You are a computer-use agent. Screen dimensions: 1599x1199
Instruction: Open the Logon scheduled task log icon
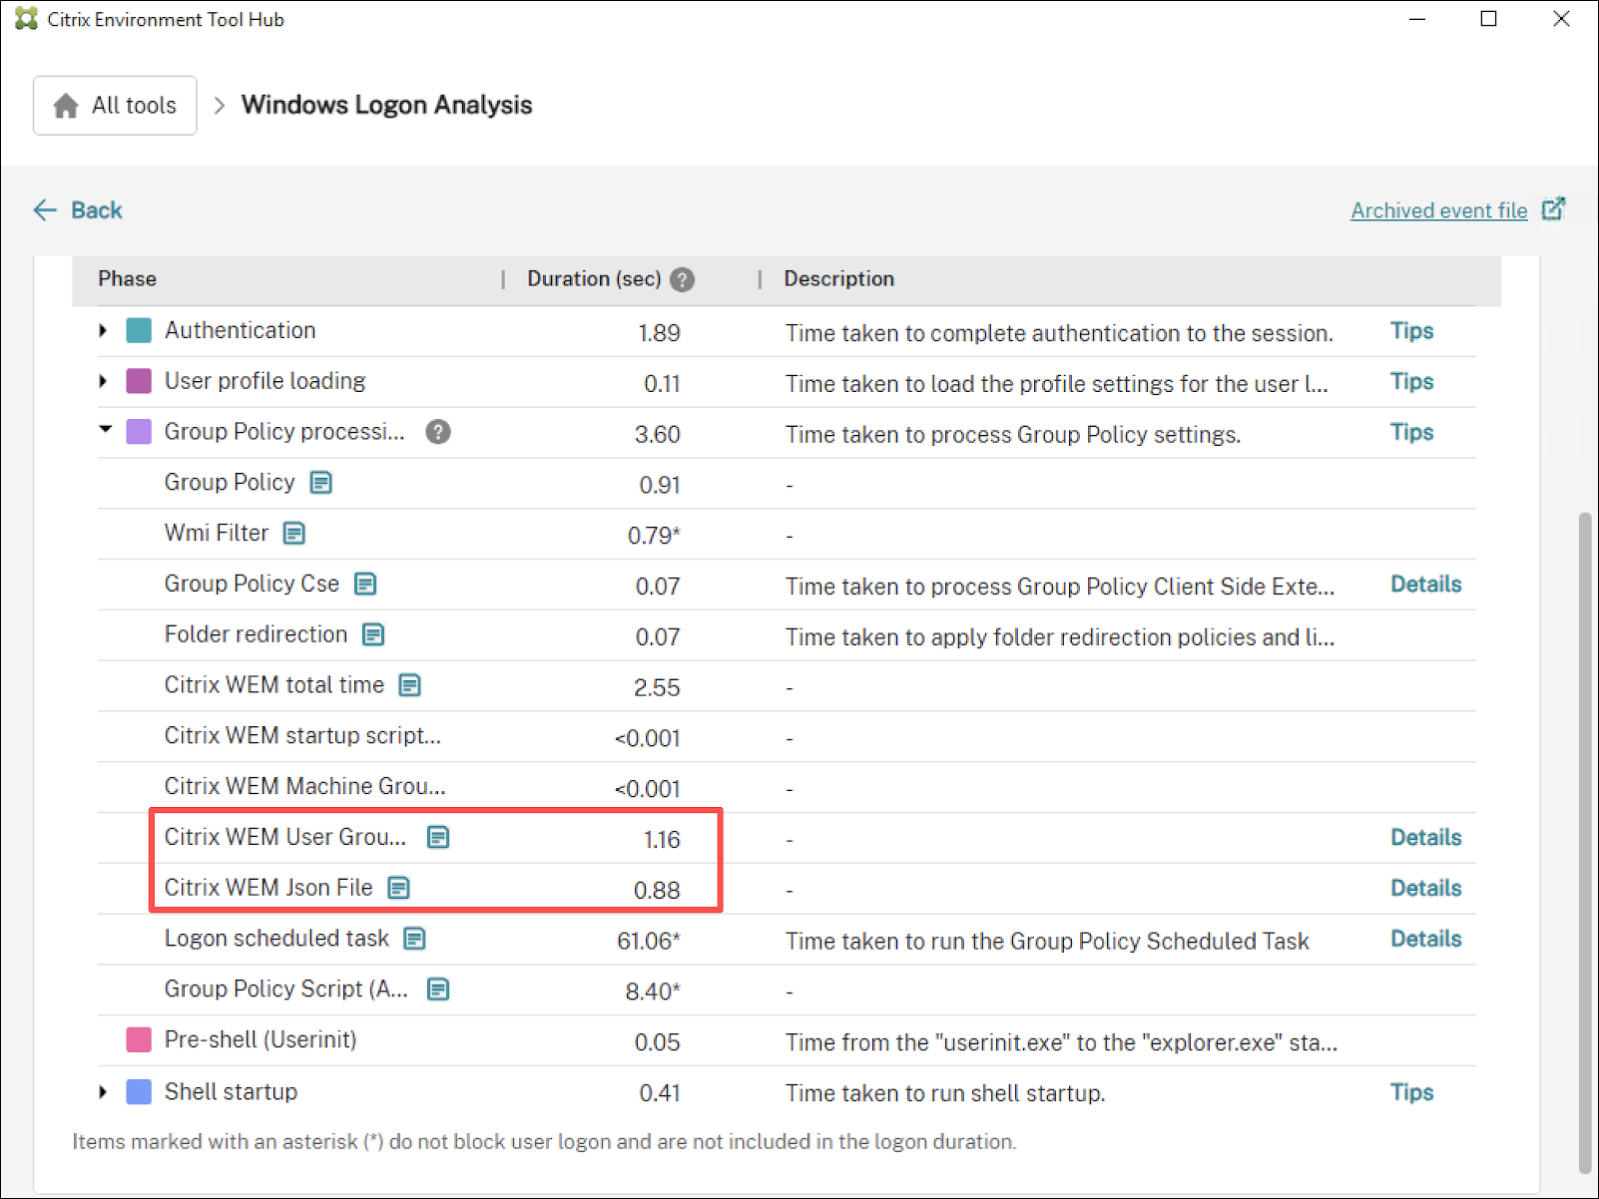[414, 939]
